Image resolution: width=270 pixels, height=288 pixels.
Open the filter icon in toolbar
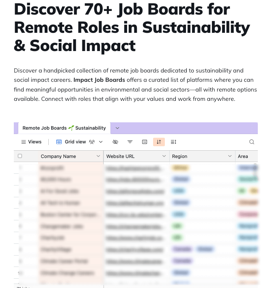click(x=130, y=142)
